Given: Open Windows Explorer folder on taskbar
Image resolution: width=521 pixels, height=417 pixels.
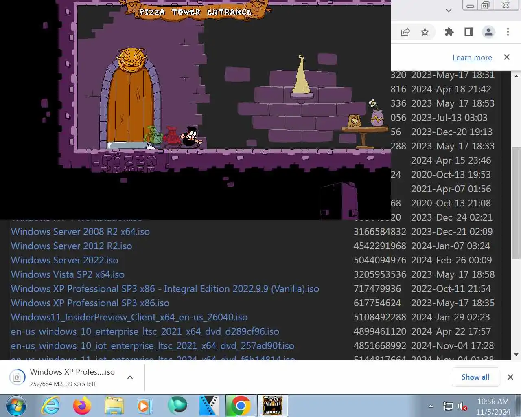Looking at the screenshot, I should [x=114, y=406].
